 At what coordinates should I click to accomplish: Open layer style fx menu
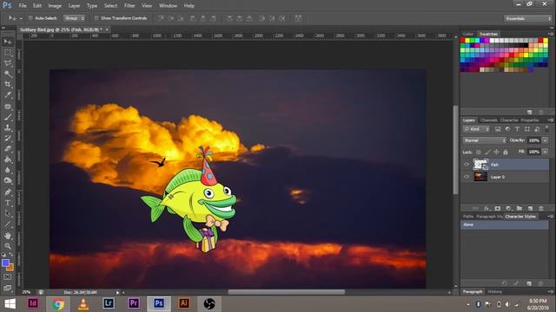pos(486,208)
